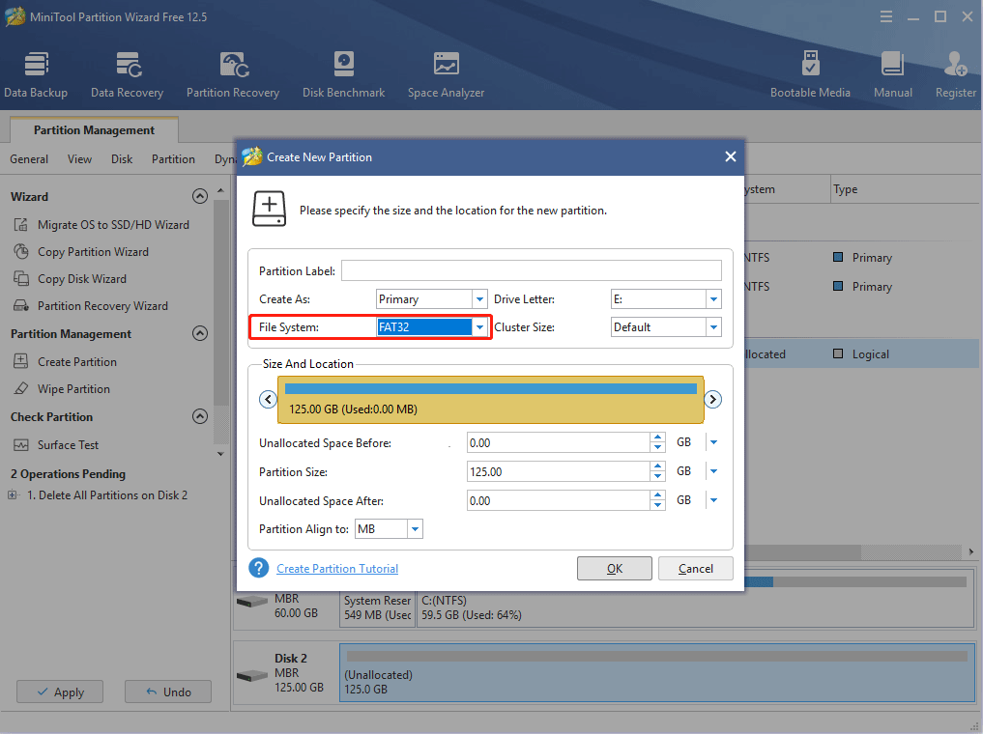983x734 pixels.
Task: Click the Register icon
Action: (x=955, y=74)
